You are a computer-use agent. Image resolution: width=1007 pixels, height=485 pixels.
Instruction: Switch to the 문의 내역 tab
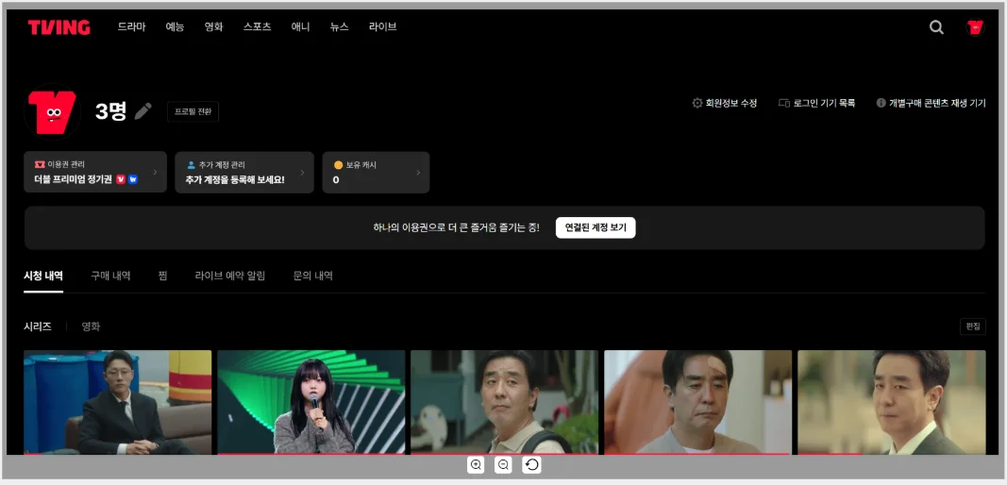tap(312, 276)
